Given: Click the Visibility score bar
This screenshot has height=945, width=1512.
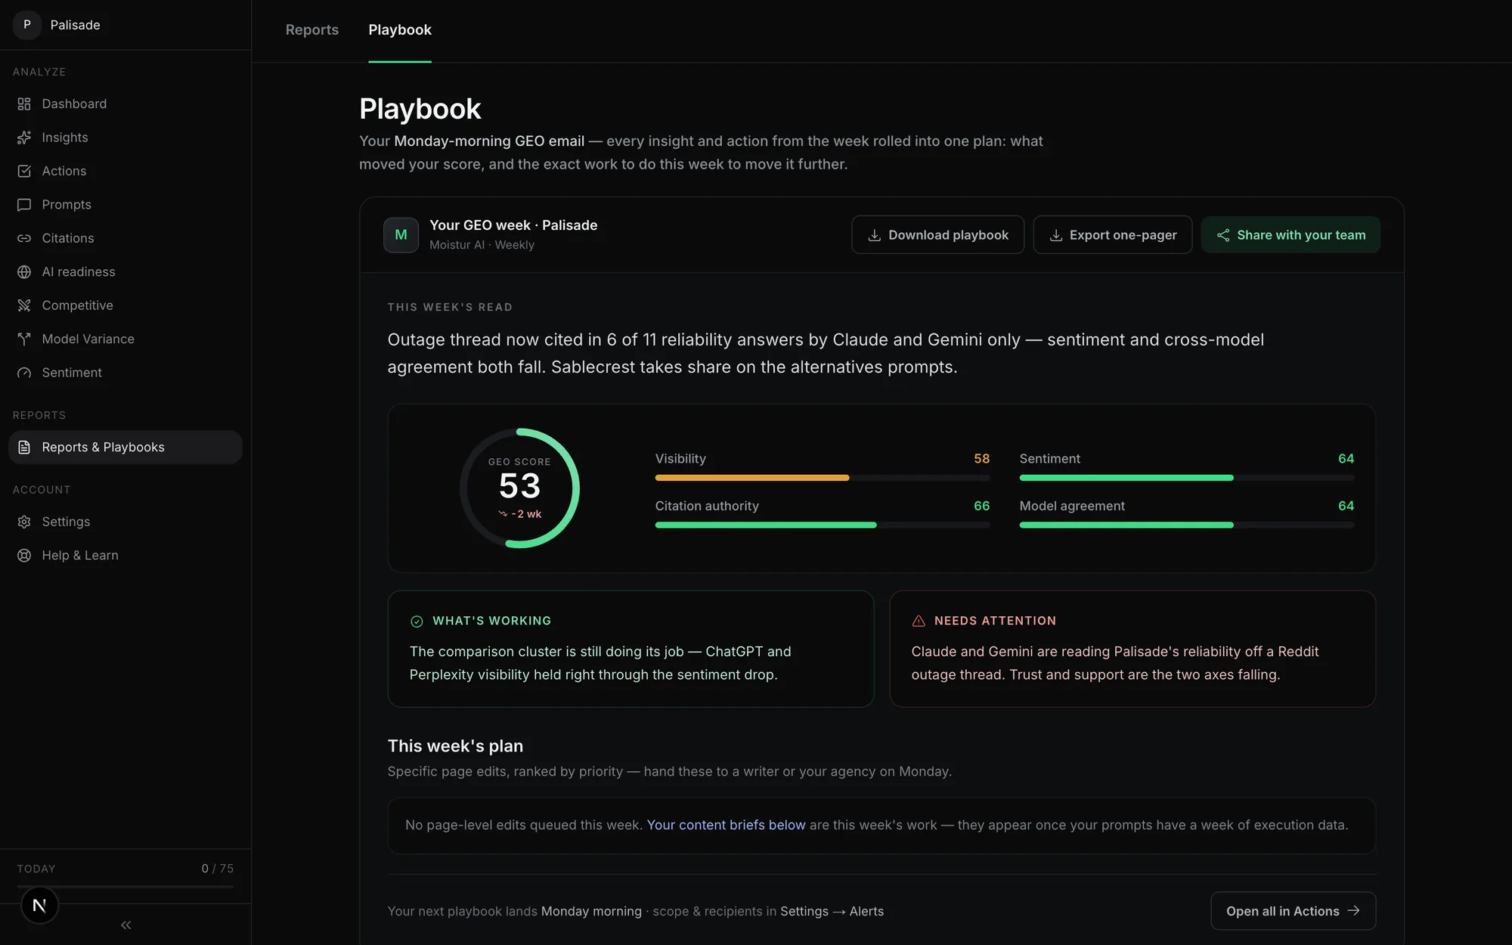Looking at the screenshot, I should click(823, 478).
